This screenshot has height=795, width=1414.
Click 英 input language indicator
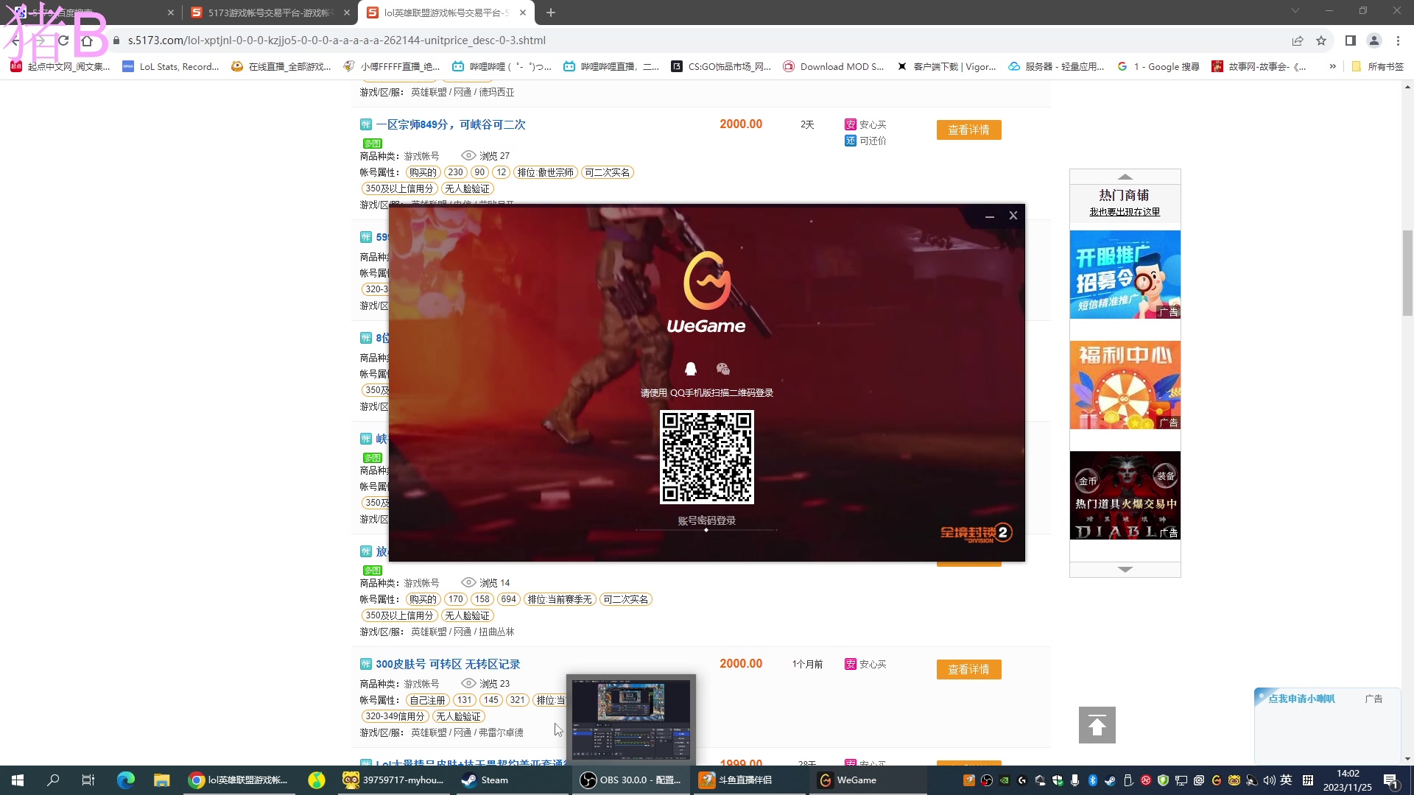[1286, 780]
